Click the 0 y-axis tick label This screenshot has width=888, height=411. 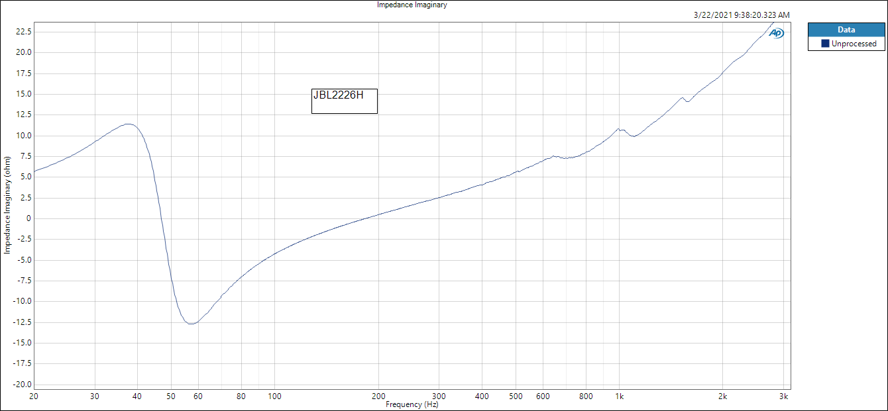[x=29, y=218]
